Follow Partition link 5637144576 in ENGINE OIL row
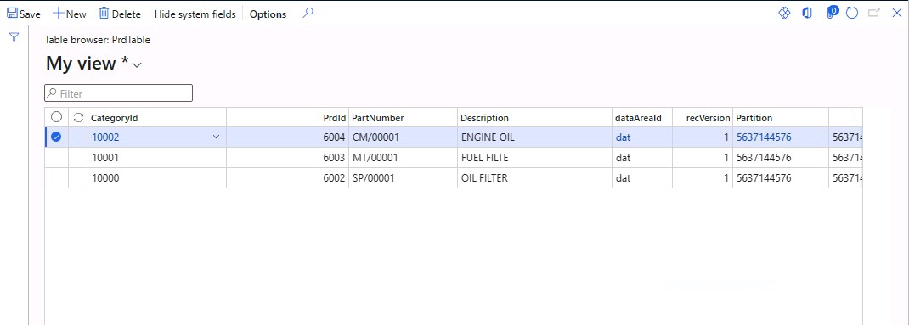Screen dimensions: 909x325 click(764, 137)
